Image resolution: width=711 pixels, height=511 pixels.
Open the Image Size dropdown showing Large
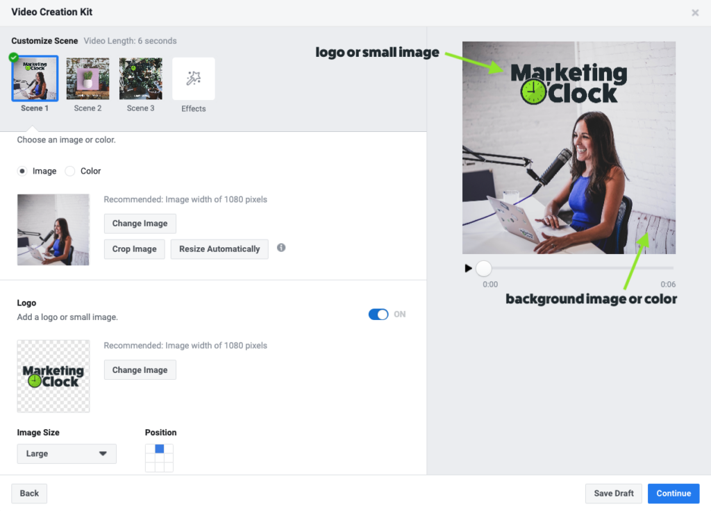click(67, 454)
